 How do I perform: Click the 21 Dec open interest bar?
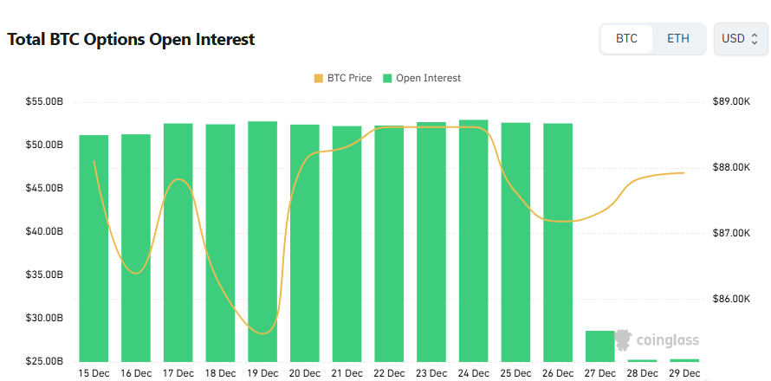point(347,243)
